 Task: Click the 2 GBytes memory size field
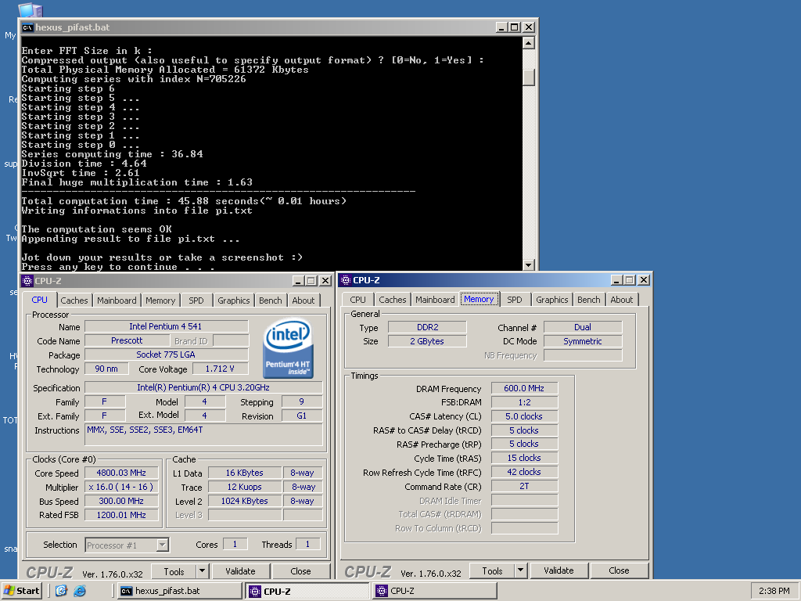(x=427, y=341)
